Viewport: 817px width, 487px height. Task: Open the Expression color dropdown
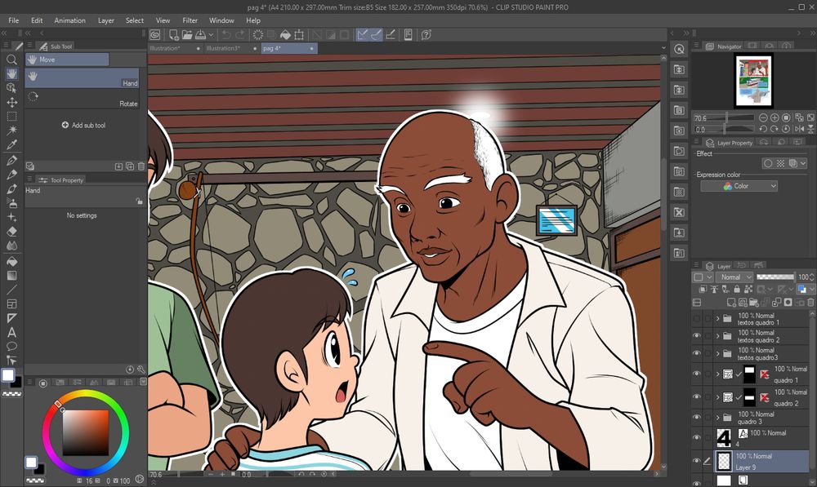(739, 186)
